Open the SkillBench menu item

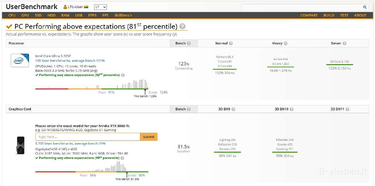123,15
